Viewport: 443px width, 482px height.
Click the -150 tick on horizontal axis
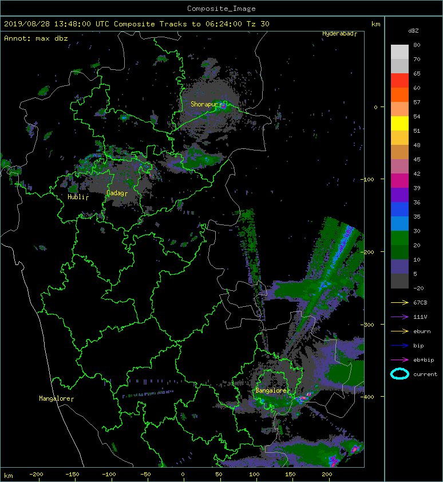(72, 475)
